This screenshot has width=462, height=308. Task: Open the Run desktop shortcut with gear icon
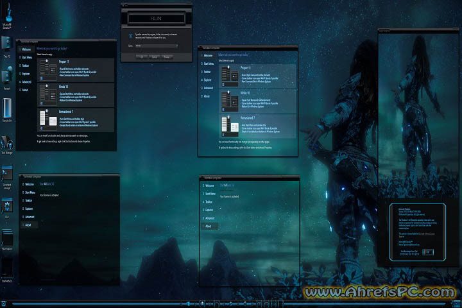click(7, 208)
